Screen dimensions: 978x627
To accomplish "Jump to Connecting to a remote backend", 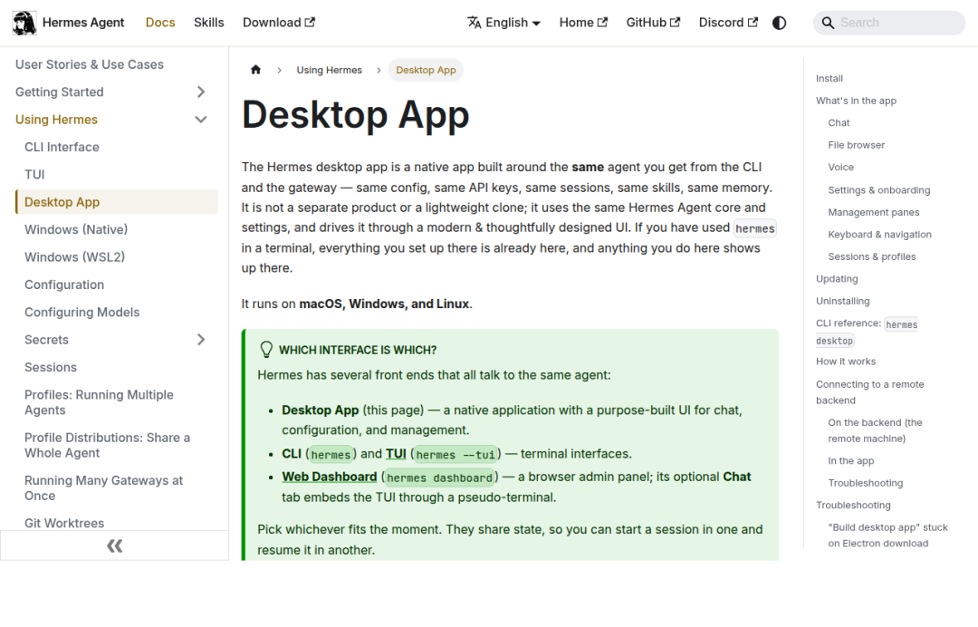I will click(x=870, y=392).
